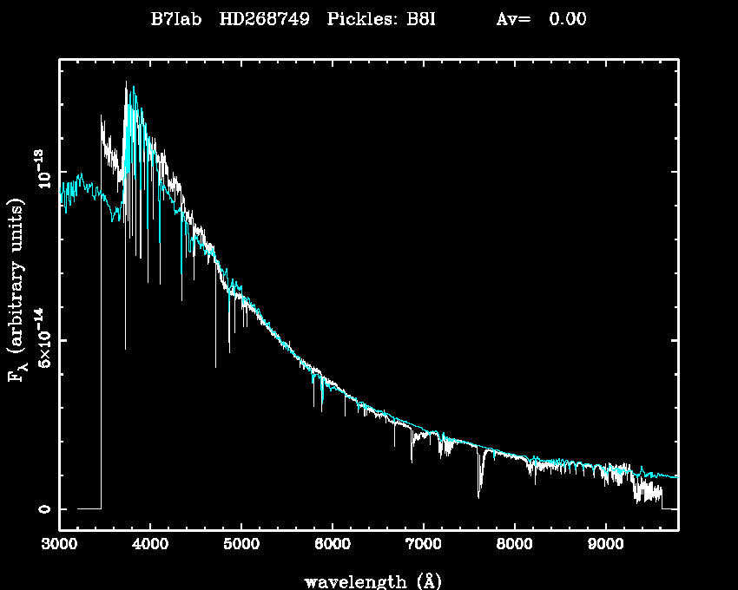Click the 7000 x-axis tick label
738x590 pixels.
tap(424, 546)
